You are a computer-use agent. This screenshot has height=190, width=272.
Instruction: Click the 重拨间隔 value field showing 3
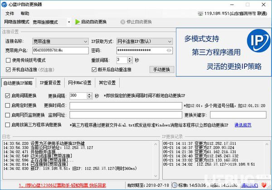122,60
